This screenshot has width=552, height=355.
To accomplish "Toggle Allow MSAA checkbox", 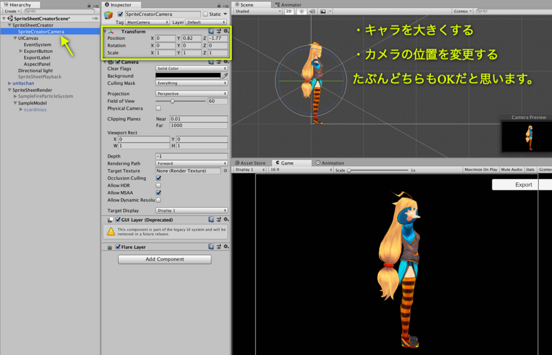I will 158,193.
